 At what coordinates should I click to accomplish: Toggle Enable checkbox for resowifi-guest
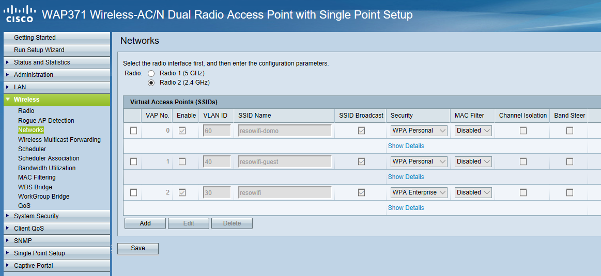click(182, 161)
